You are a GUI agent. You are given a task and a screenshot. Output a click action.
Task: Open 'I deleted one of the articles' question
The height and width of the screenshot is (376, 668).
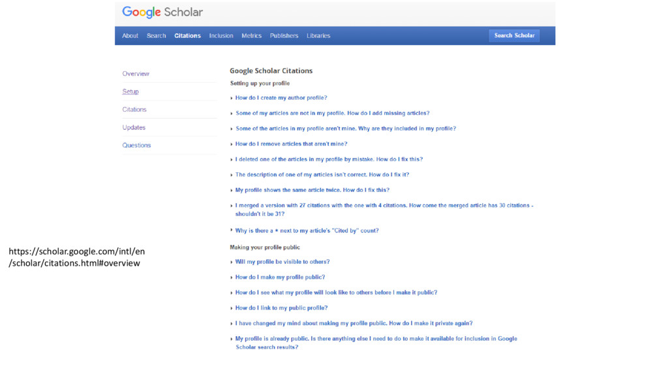(x=329, y=159)
